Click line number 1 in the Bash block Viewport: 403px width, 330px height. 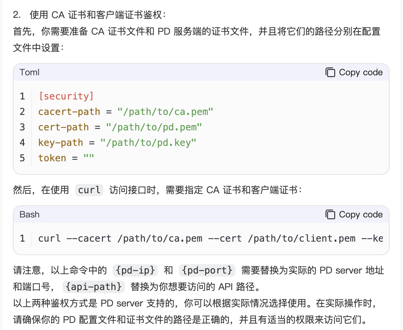pos(22,239)
